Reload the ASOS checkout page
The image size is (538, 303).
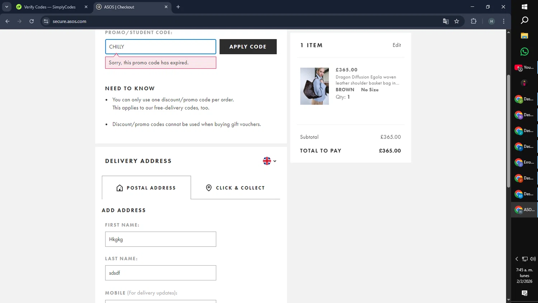tap(32, 21)
